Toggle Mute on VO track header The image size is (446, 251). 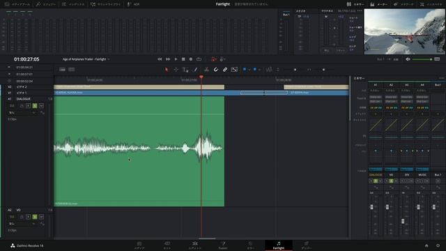(41, 217)
